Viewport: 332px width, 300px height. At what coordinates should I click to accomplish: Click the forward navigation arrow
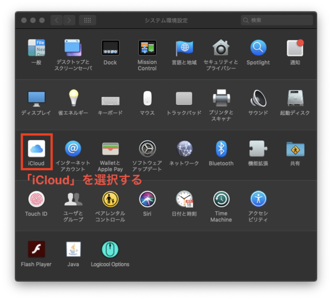pos(69,20)
